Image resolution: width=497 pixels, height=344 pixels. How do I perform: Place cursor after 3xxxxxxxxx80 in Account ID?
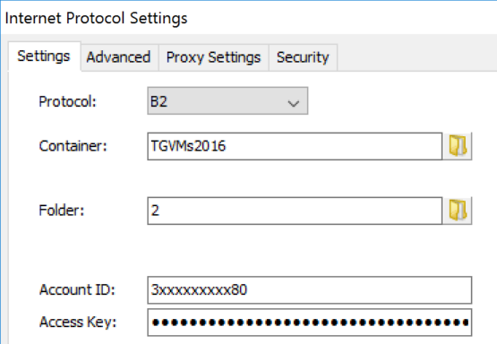(249, 289)
